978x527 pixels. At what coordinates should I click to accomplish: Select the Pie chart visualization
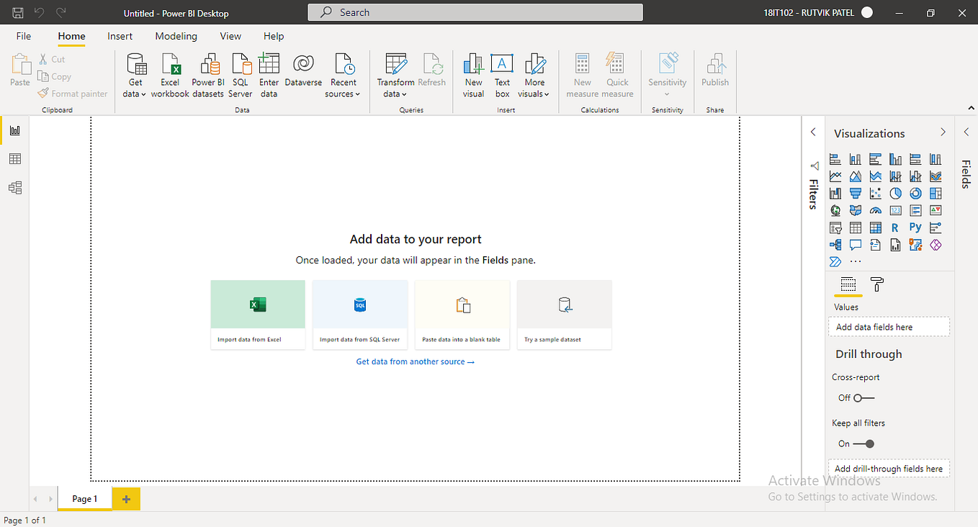895,193
